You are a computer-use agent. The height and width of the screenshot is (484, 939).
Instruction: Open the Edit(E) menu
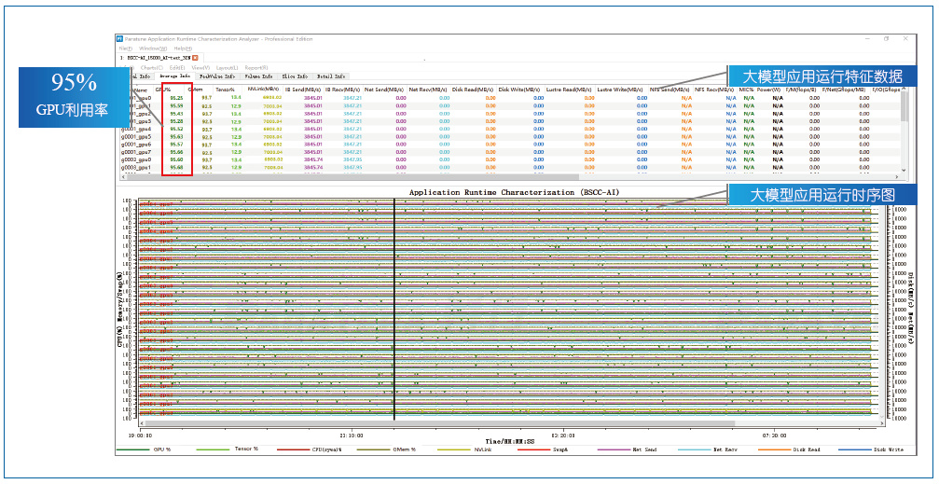click(177, 68)
